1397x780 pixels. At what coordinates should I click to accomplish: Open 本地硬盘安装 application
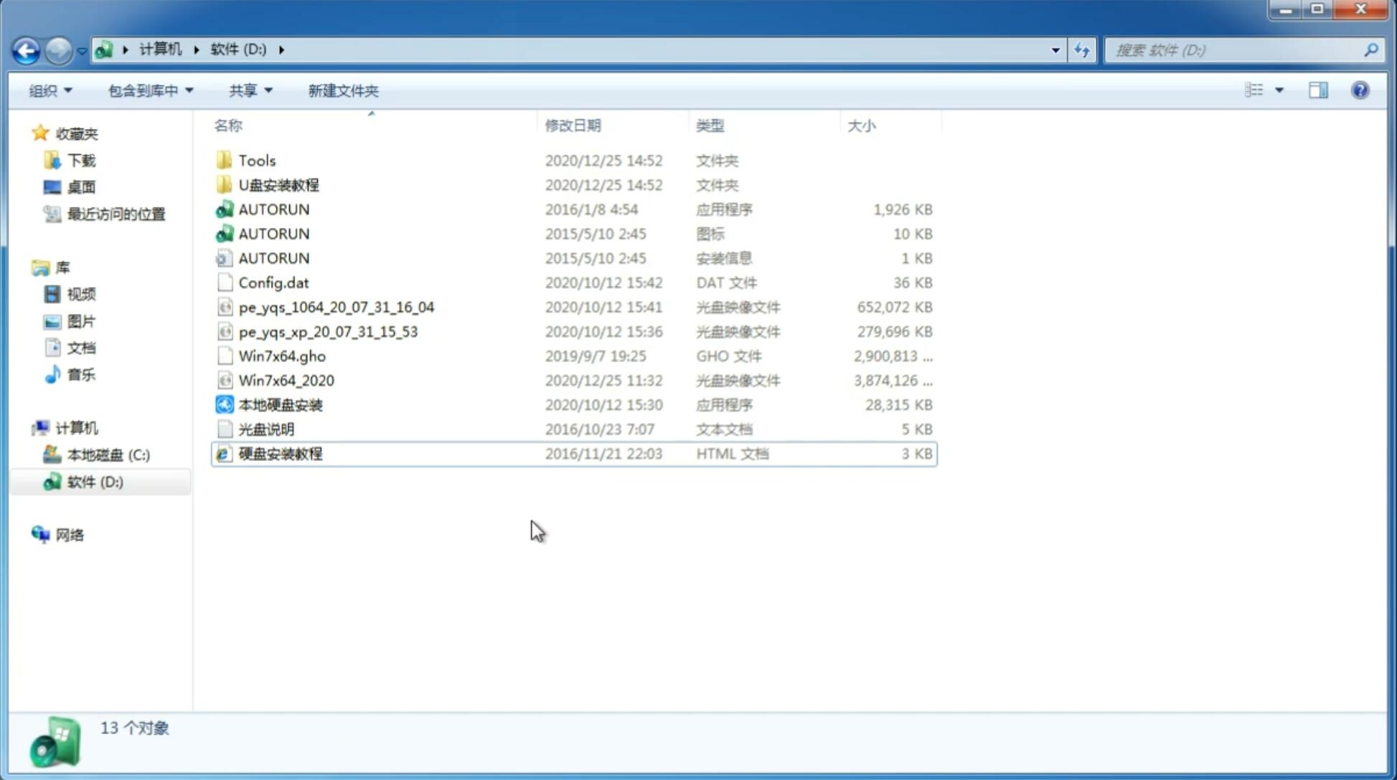coord(279,404)
